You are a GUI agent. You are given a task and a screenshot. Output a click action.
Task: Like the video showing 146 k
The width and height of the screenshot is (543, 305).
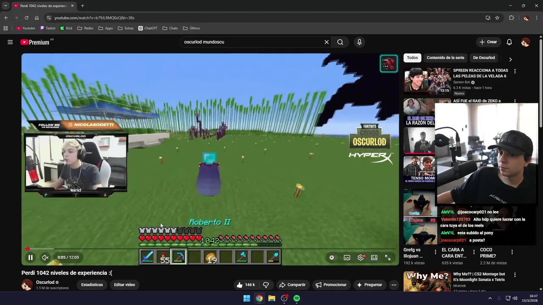[246, 285]
